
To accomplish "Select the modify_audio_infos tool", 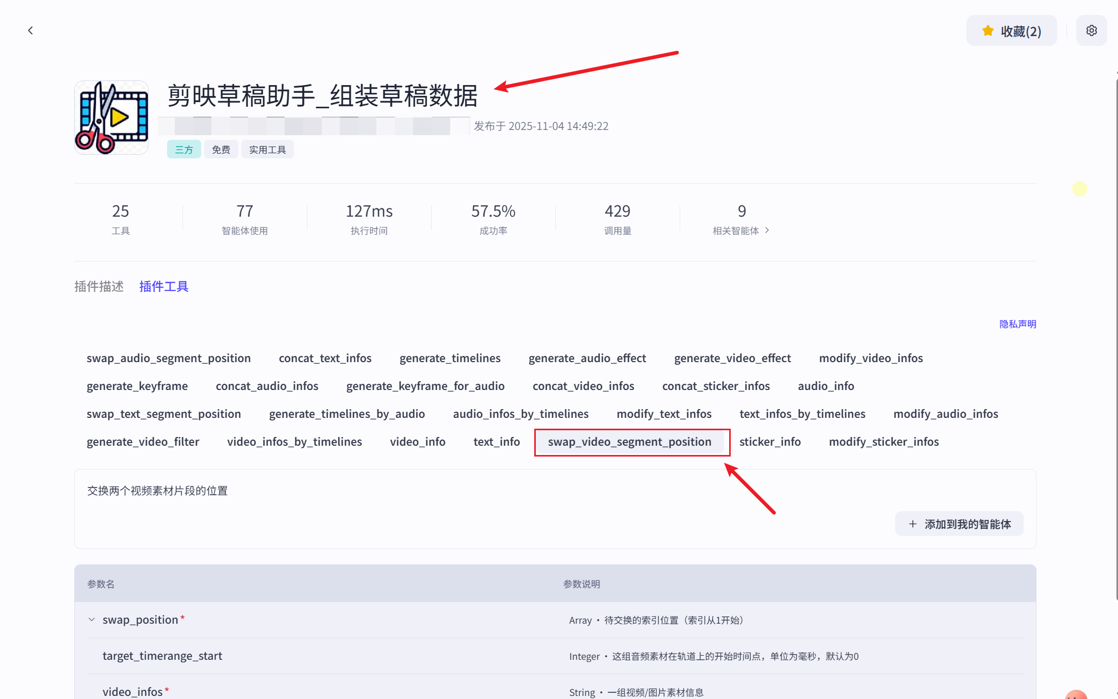I will (945, 414).
